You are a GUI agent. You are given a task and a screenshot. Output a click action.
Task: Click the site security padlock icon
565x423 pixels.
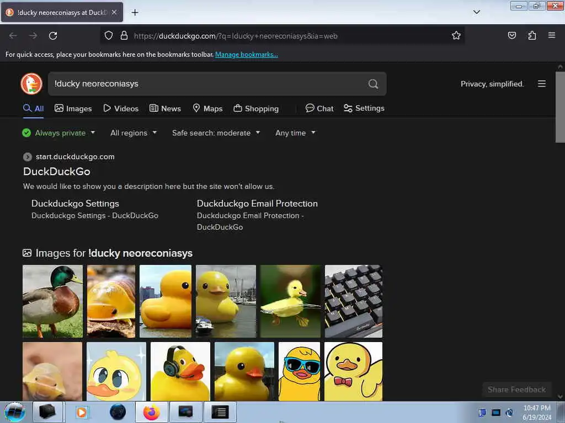coord(124,36)
